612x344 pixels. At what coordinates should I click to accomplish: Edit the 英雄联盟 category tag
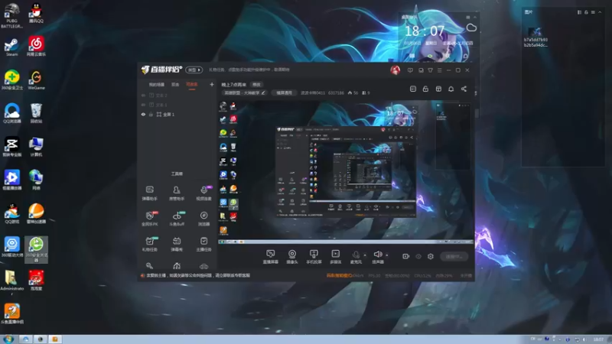click(245, 92)
